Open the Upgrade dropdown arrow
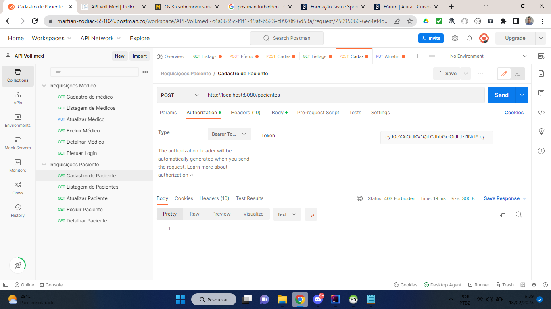This screenshot has width=551, height=309. [x=541, y=38]
